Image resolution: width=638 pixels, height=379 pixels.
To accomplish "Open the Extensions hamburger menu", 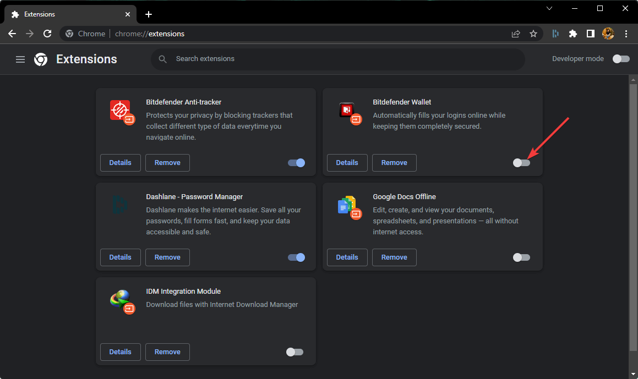I will click(20, 59).
